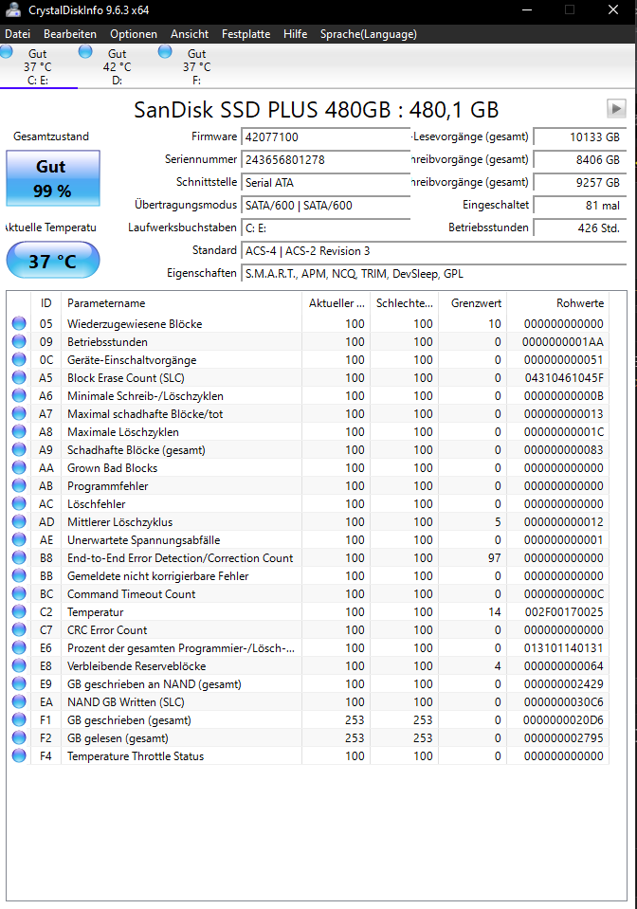This screenshot has height=909, width=637.
Task: Click the status icon for Programmfehler
Action: pyautogui.click(x=19, y=485)
